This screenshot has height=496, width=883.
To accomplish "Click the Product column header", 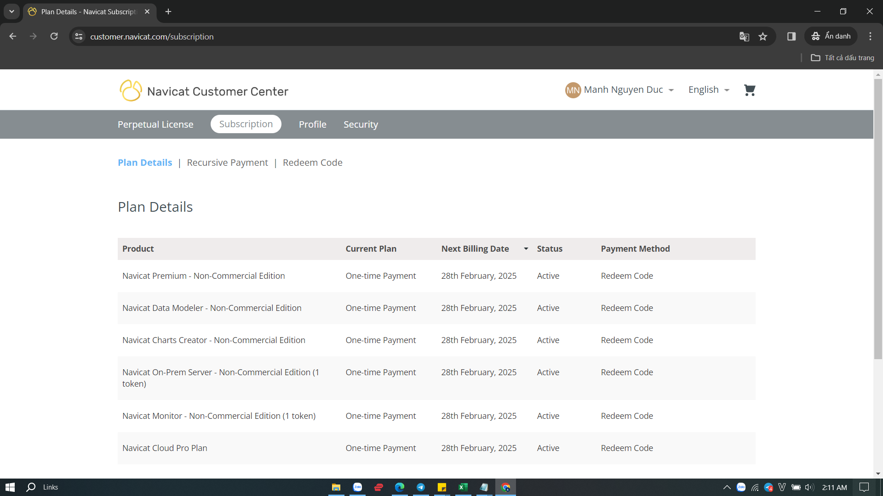I will pos(138,248).
